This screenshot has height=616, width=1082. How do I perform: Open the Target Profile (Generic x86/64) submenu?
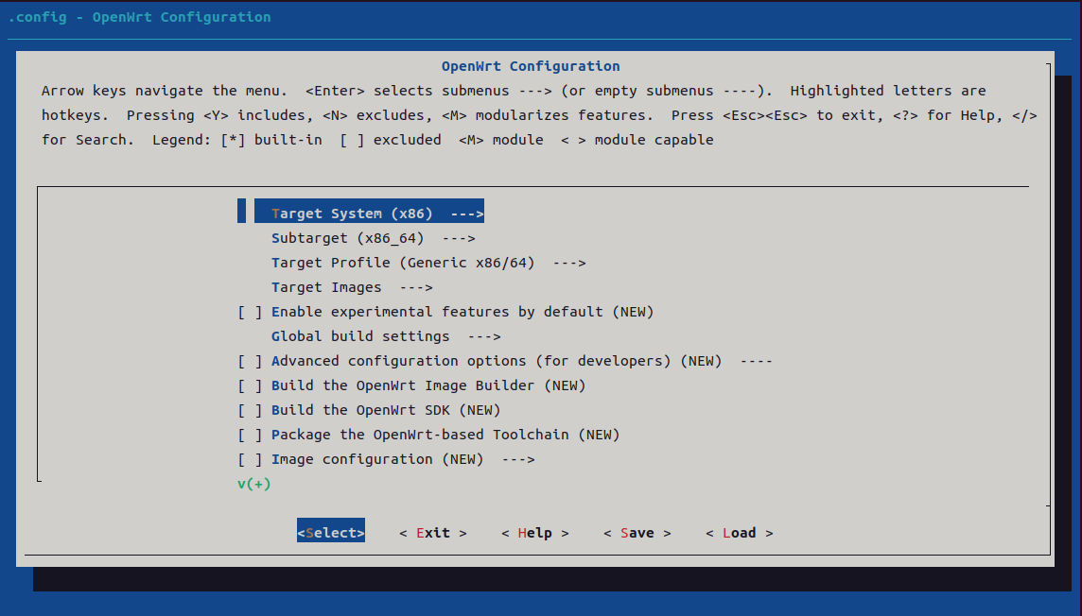click(x=428, y=264)
